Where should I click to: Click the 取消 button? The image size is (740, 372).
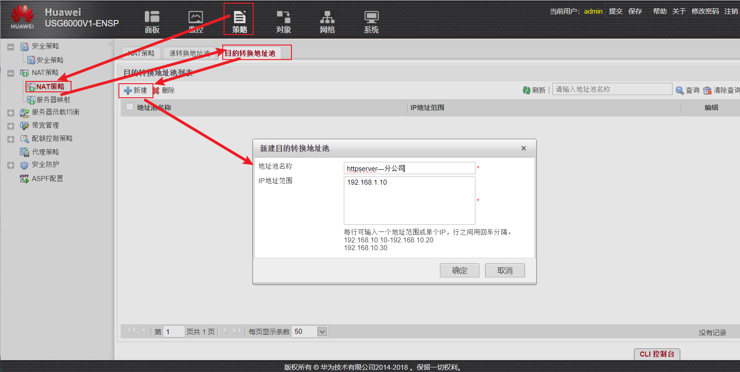tap(505, 271)
